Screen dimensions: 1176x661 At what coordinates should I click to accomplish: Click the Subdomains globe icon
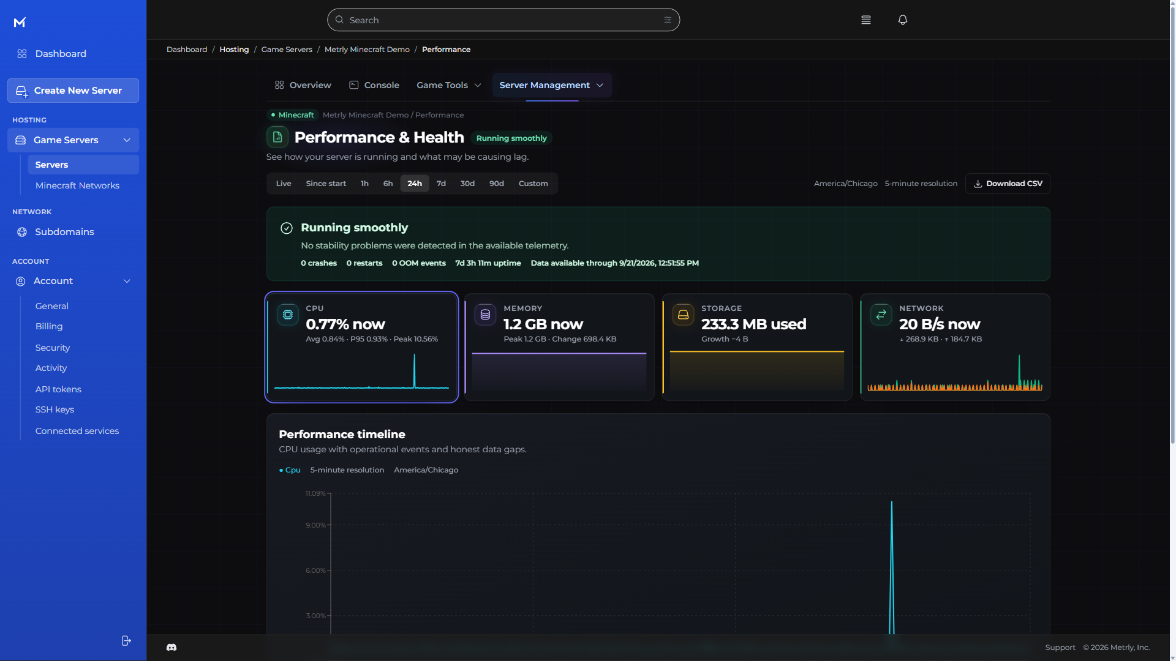[22, 232]
